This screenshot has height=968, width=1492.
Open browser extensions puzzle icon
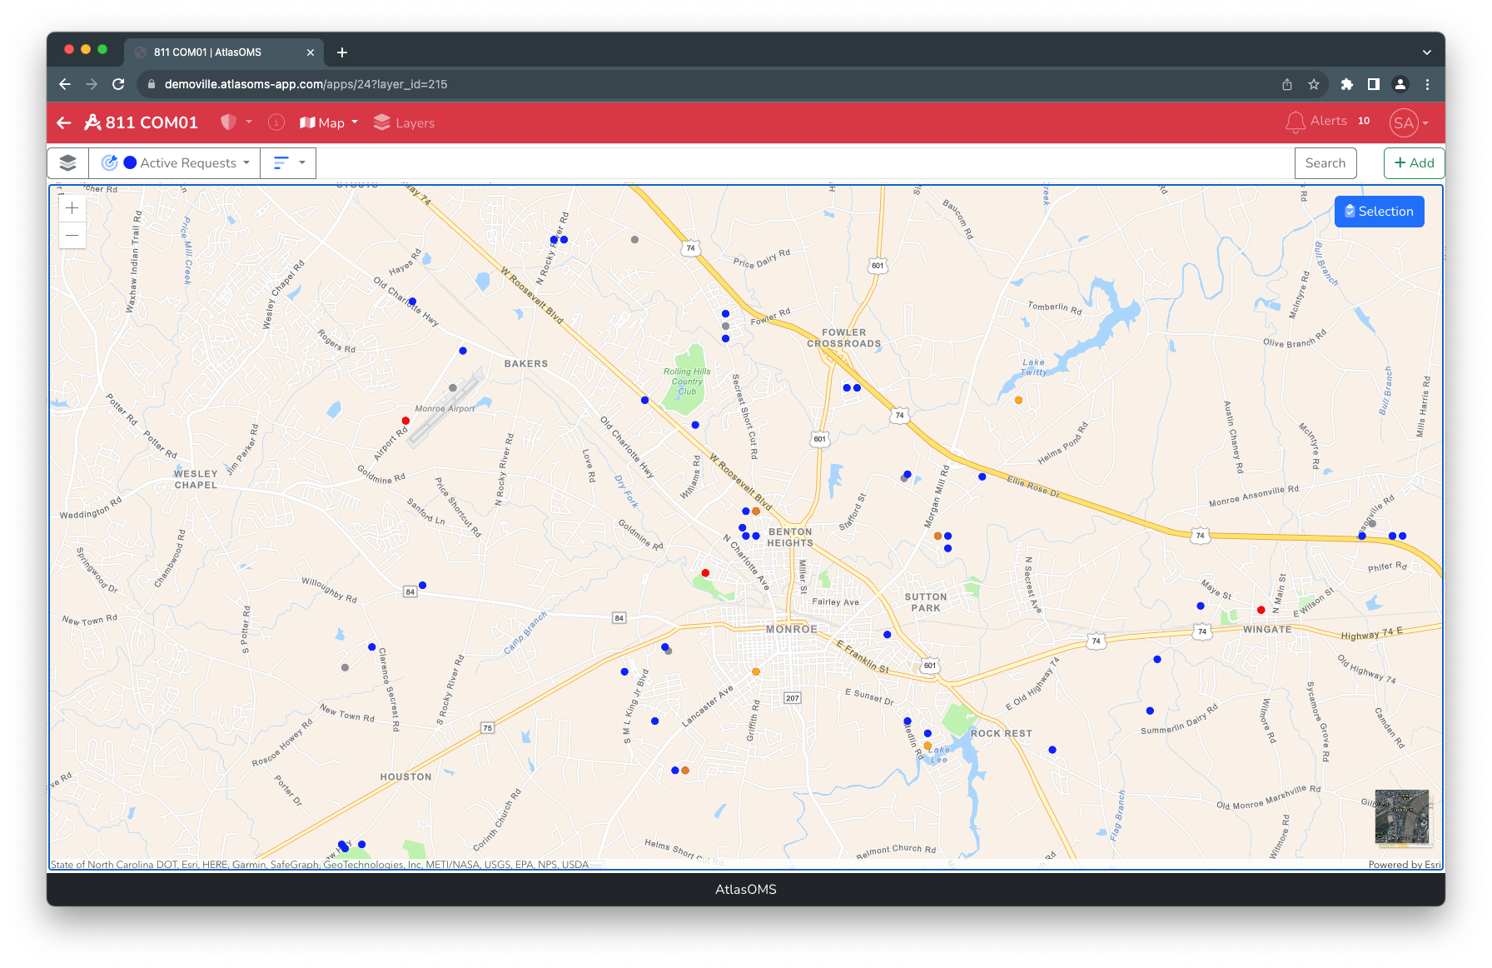[1347, 84]
